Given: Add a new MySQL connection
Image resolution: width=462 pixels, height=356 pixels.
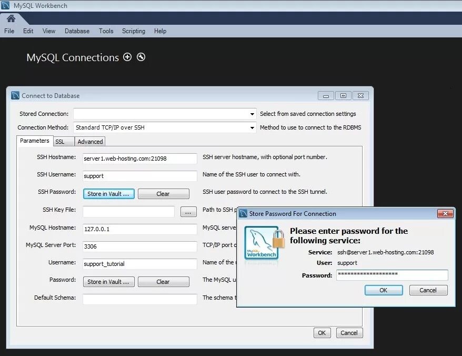Looking at the screenshot, I should (127, 57).
